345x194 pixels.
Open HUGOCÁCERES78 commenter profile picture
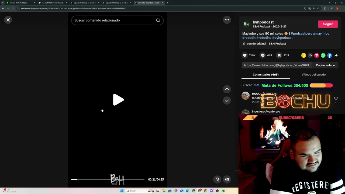(x=246, y=96)
